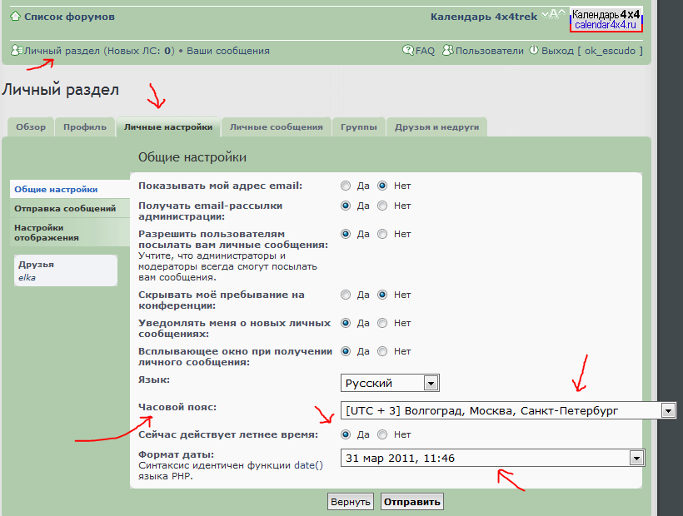683x516 pixels.
Task: Click the Выход logout power icon
Action: pyautogui.click(x=533, y=51)
